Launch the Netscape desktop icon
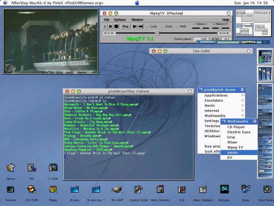This screenshot has height=206, width=274. coord(224,190)
